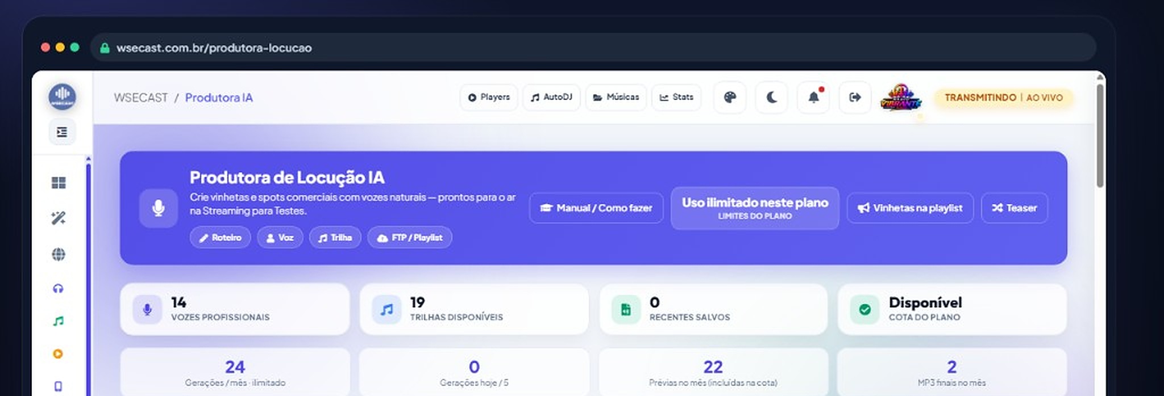1164x396 pixels.
Task: Open the globe icon in sidebar
Action: (59, 254)
